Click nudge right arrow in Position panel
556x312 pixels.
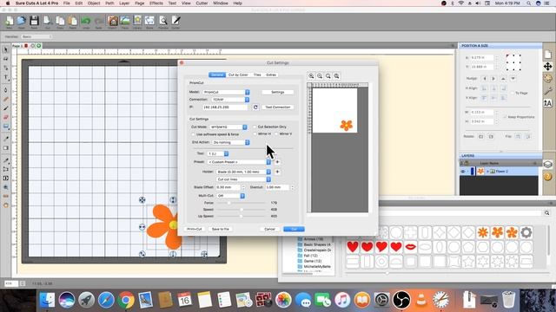pos(493,79)
